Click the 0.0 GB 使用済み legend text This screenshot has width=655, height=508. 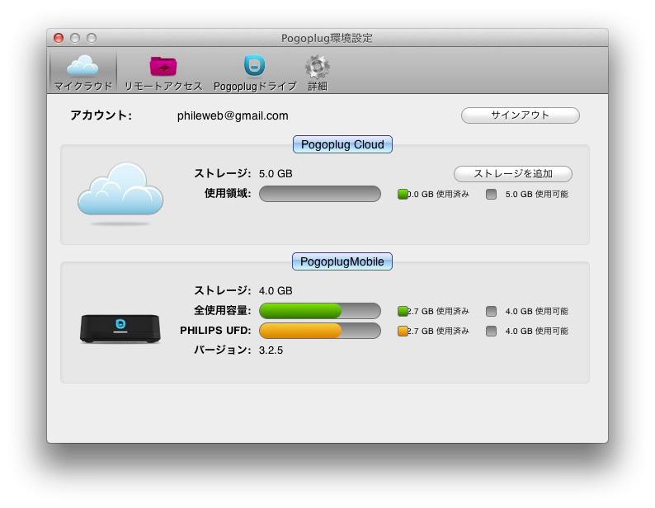[x=438, y=195]
